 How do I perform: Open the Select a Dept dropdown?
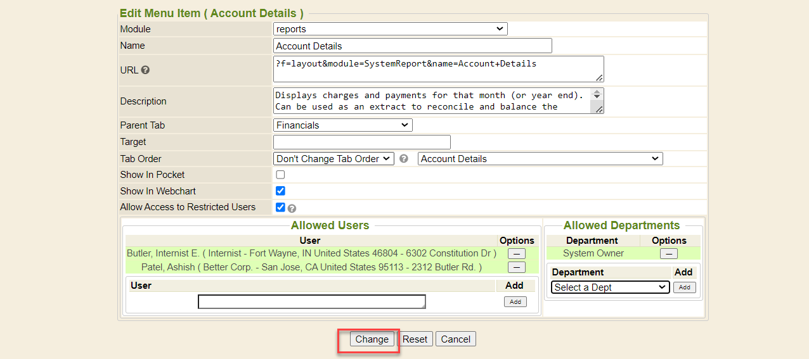(610, 287)
